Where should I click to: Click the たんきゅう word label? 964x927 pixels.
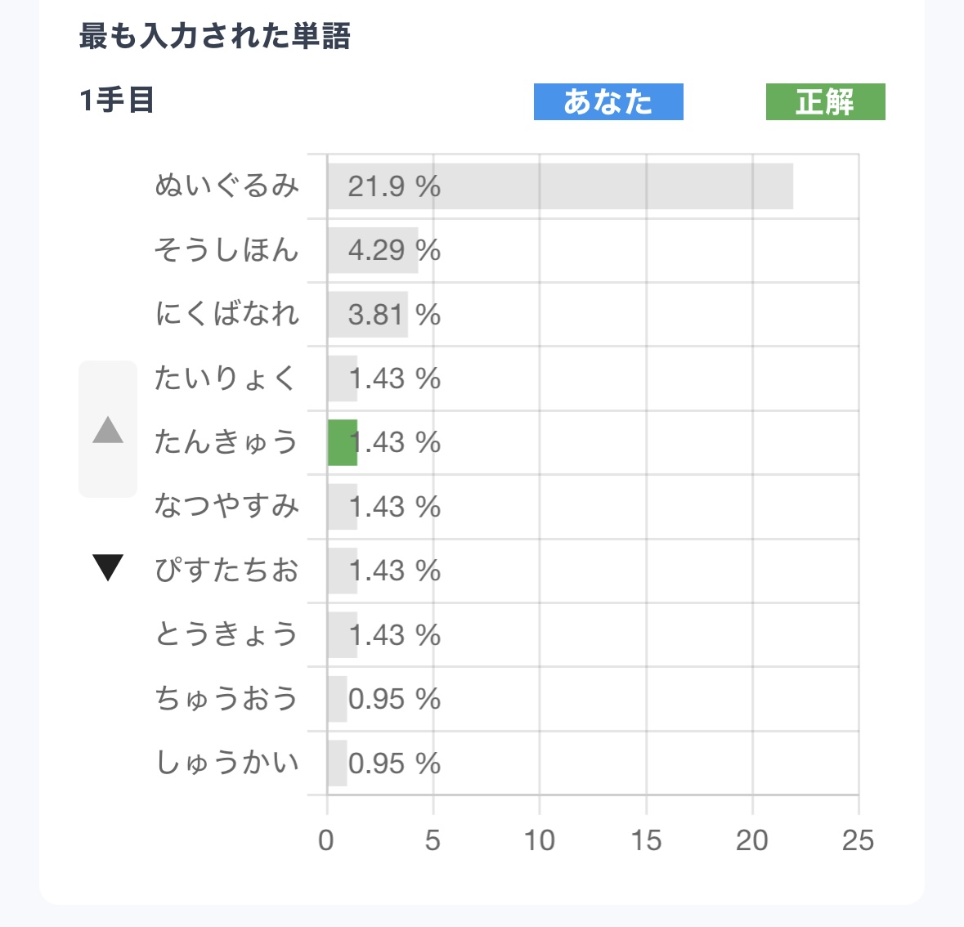(x=226, y=442)
